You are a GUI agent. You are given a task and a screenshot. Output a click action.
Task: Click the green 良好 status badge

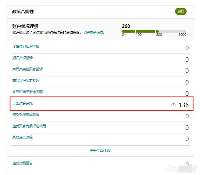[181, 11]
